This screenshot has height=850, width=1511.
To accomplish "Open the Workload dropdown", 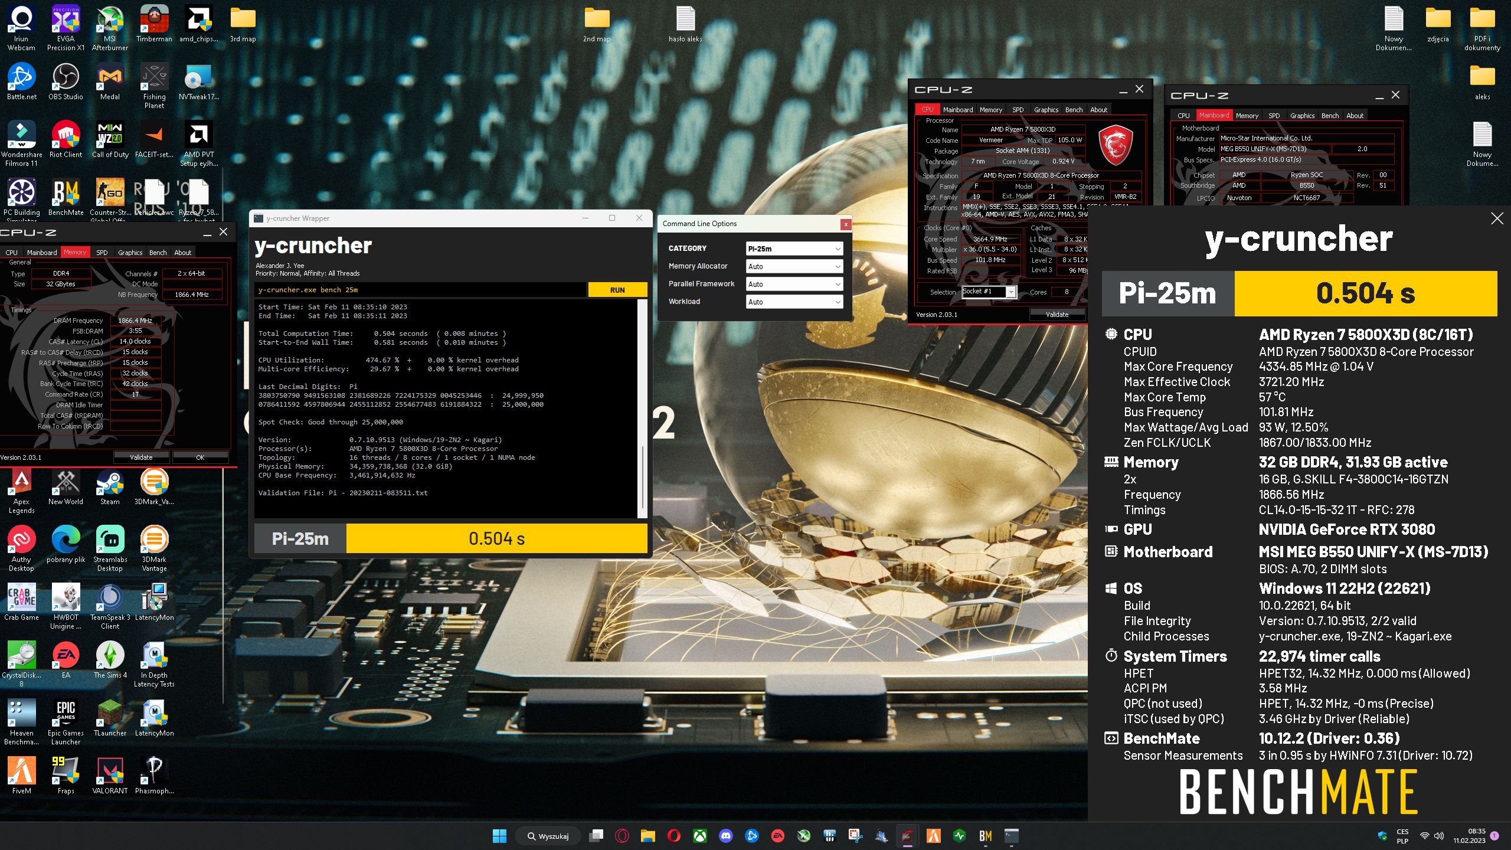I will click(x=794, y=302).
